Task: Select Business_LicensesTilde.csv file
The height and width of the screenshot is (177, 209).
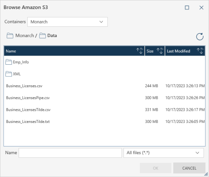Action: [28, 110]
